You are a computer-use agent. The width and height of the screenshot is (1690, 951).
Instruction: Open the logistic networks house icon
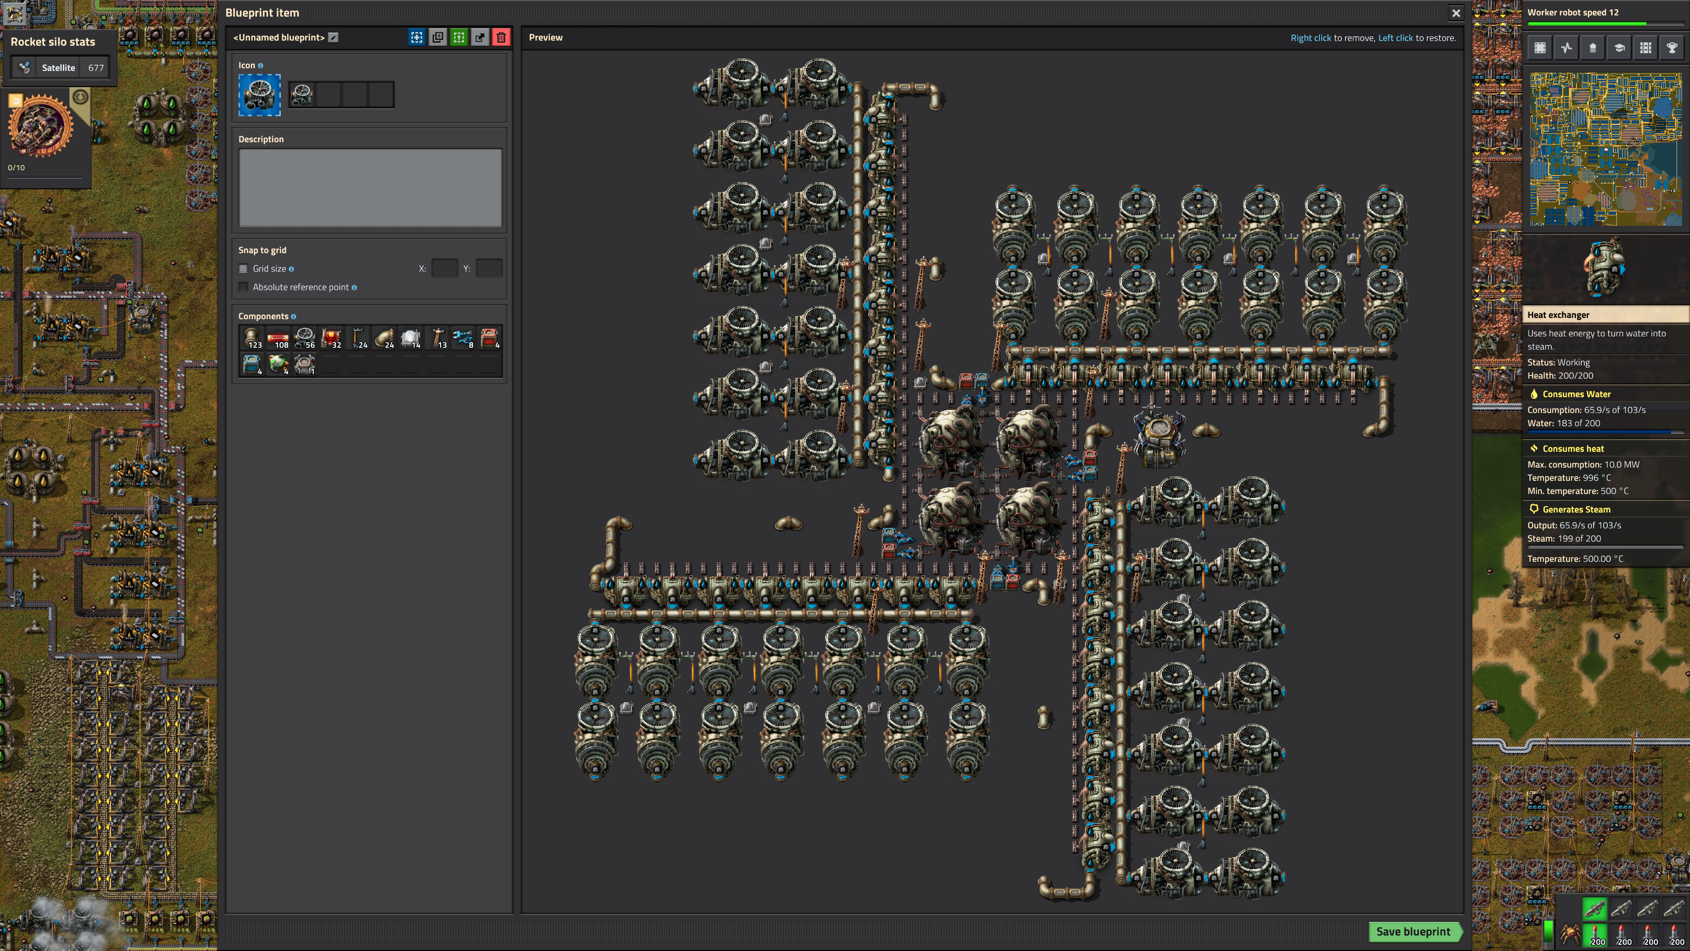1593,48
